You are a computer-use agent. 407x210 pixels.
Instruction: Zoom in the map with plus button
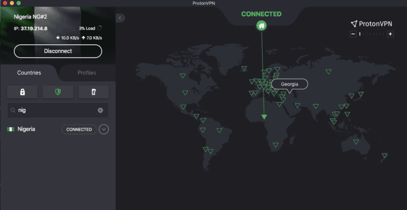pos(390,34)
